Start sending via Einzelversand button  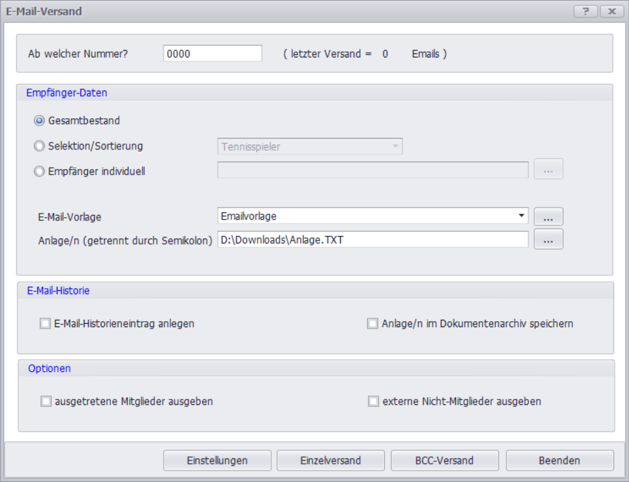[x=331, y=460]
